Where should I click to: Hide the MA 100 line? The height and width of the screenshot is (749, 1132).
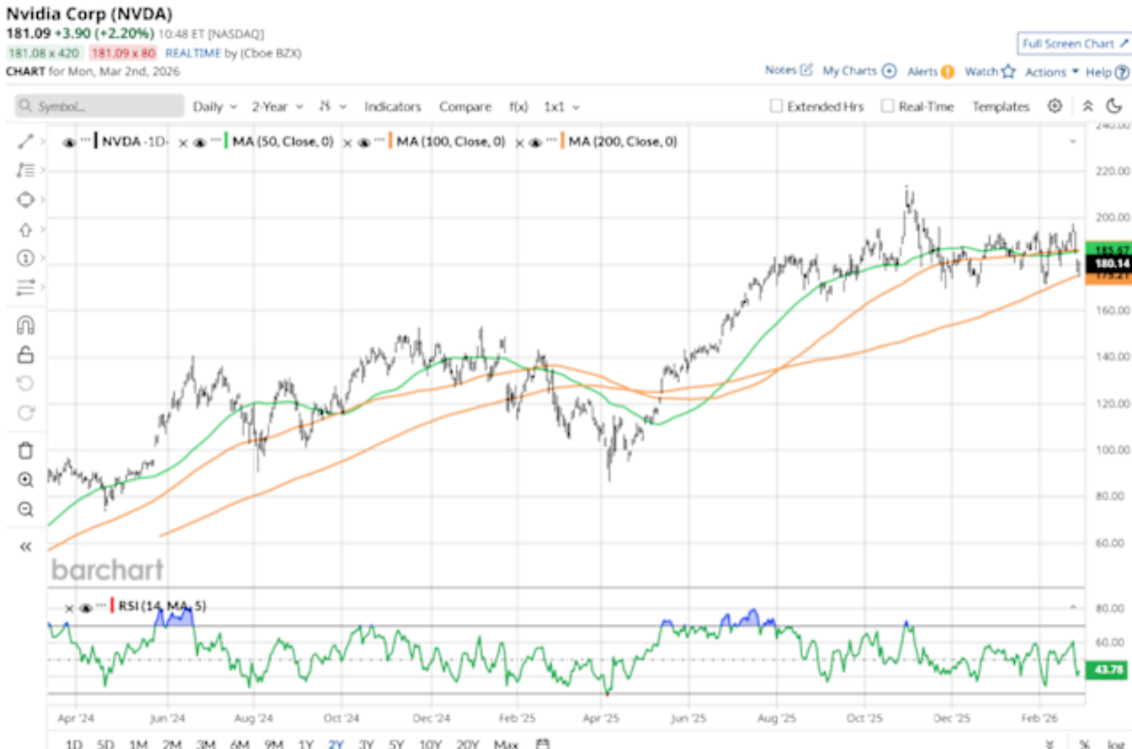click(364, 143)
